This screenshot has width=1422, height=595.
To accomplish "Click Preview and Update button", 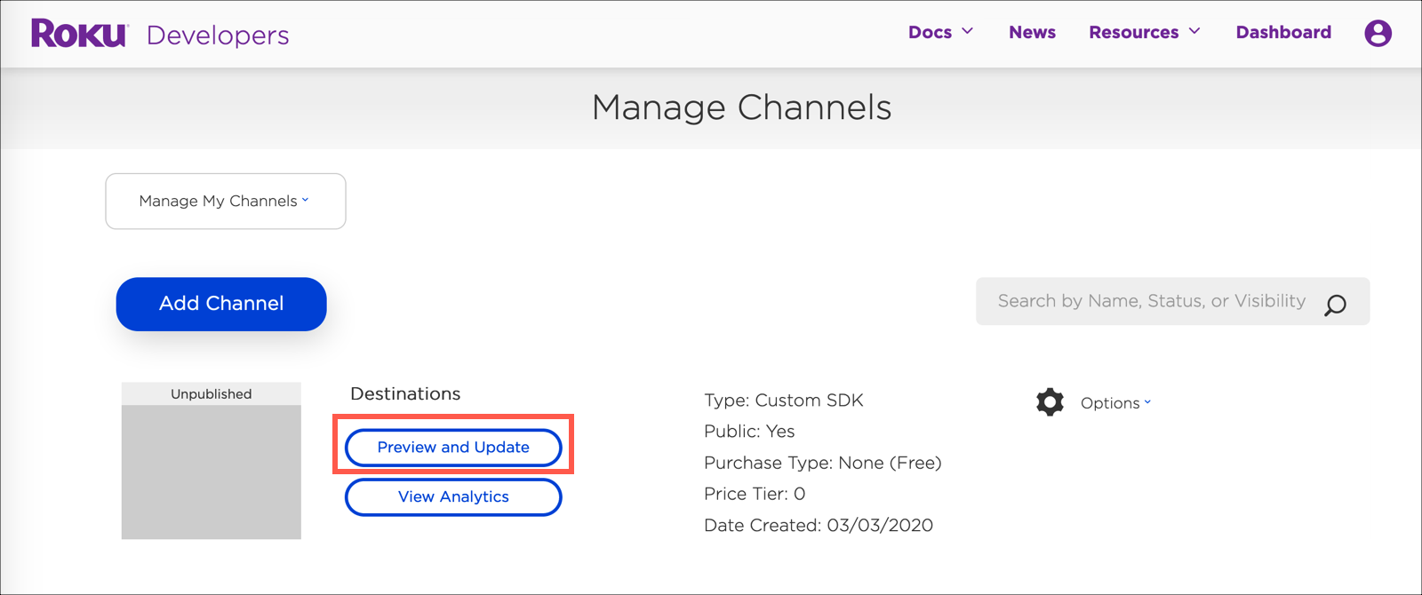I will point(453,448).
